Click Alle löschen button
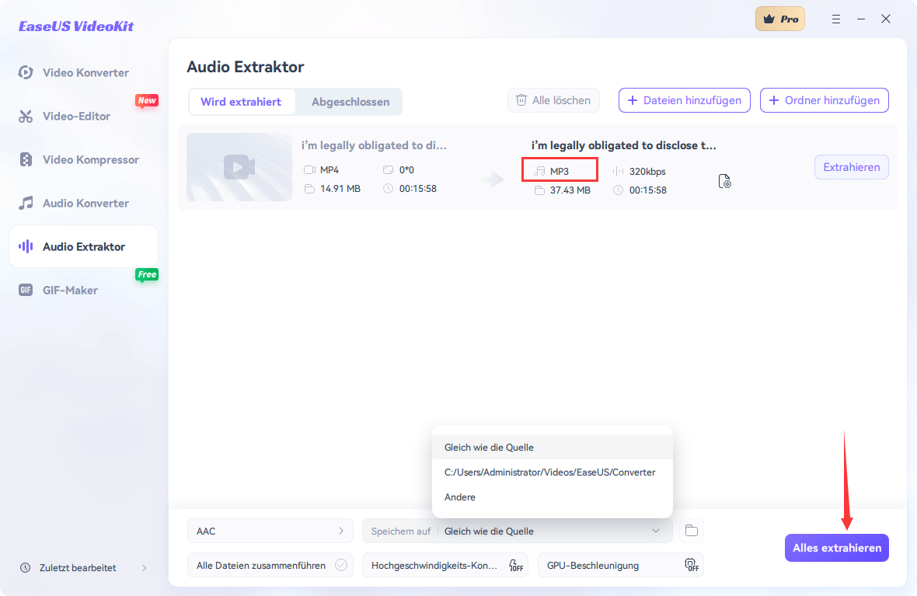The image size is (917, 596). tap(553, 100)
